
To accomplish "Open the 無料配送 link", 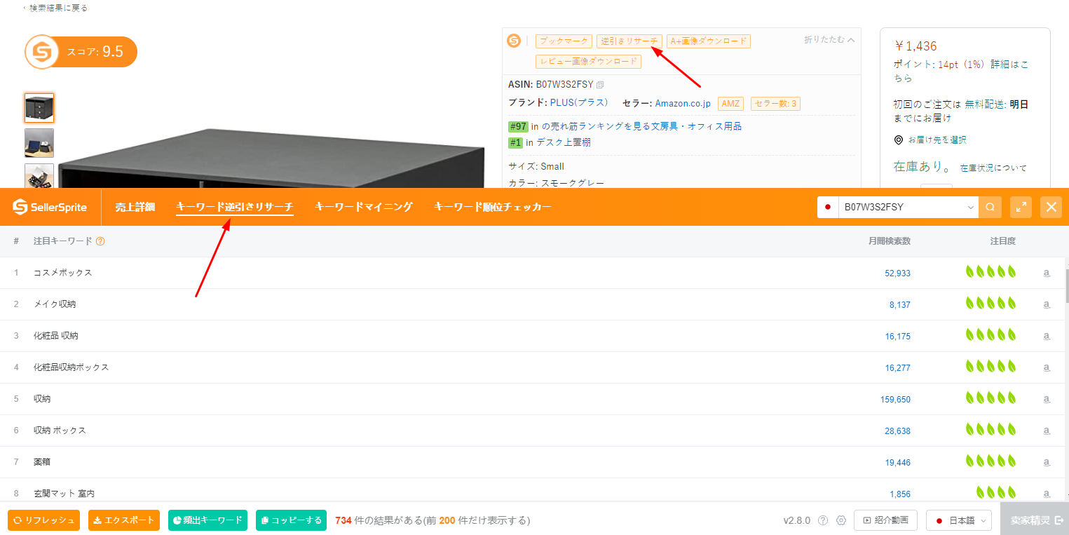I will tap(984, 104).
